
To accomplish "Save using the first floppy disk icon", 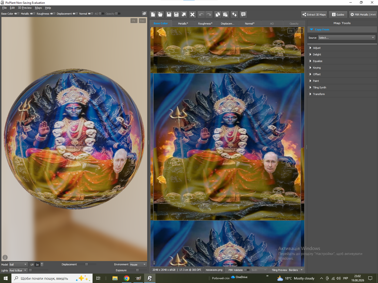I will (x=169, y=15).
